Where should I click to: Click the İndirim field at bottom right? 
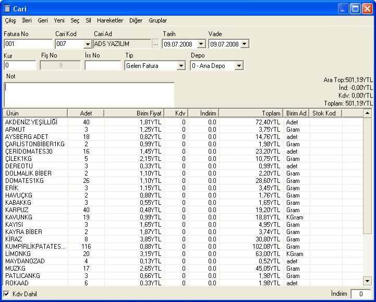[x=360, y=294]
